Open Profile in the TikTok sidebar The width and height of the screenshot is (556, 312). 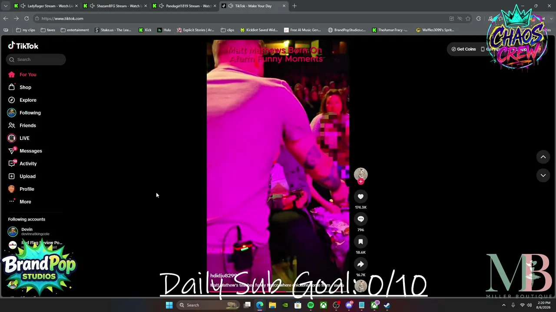tap(20, 189)
